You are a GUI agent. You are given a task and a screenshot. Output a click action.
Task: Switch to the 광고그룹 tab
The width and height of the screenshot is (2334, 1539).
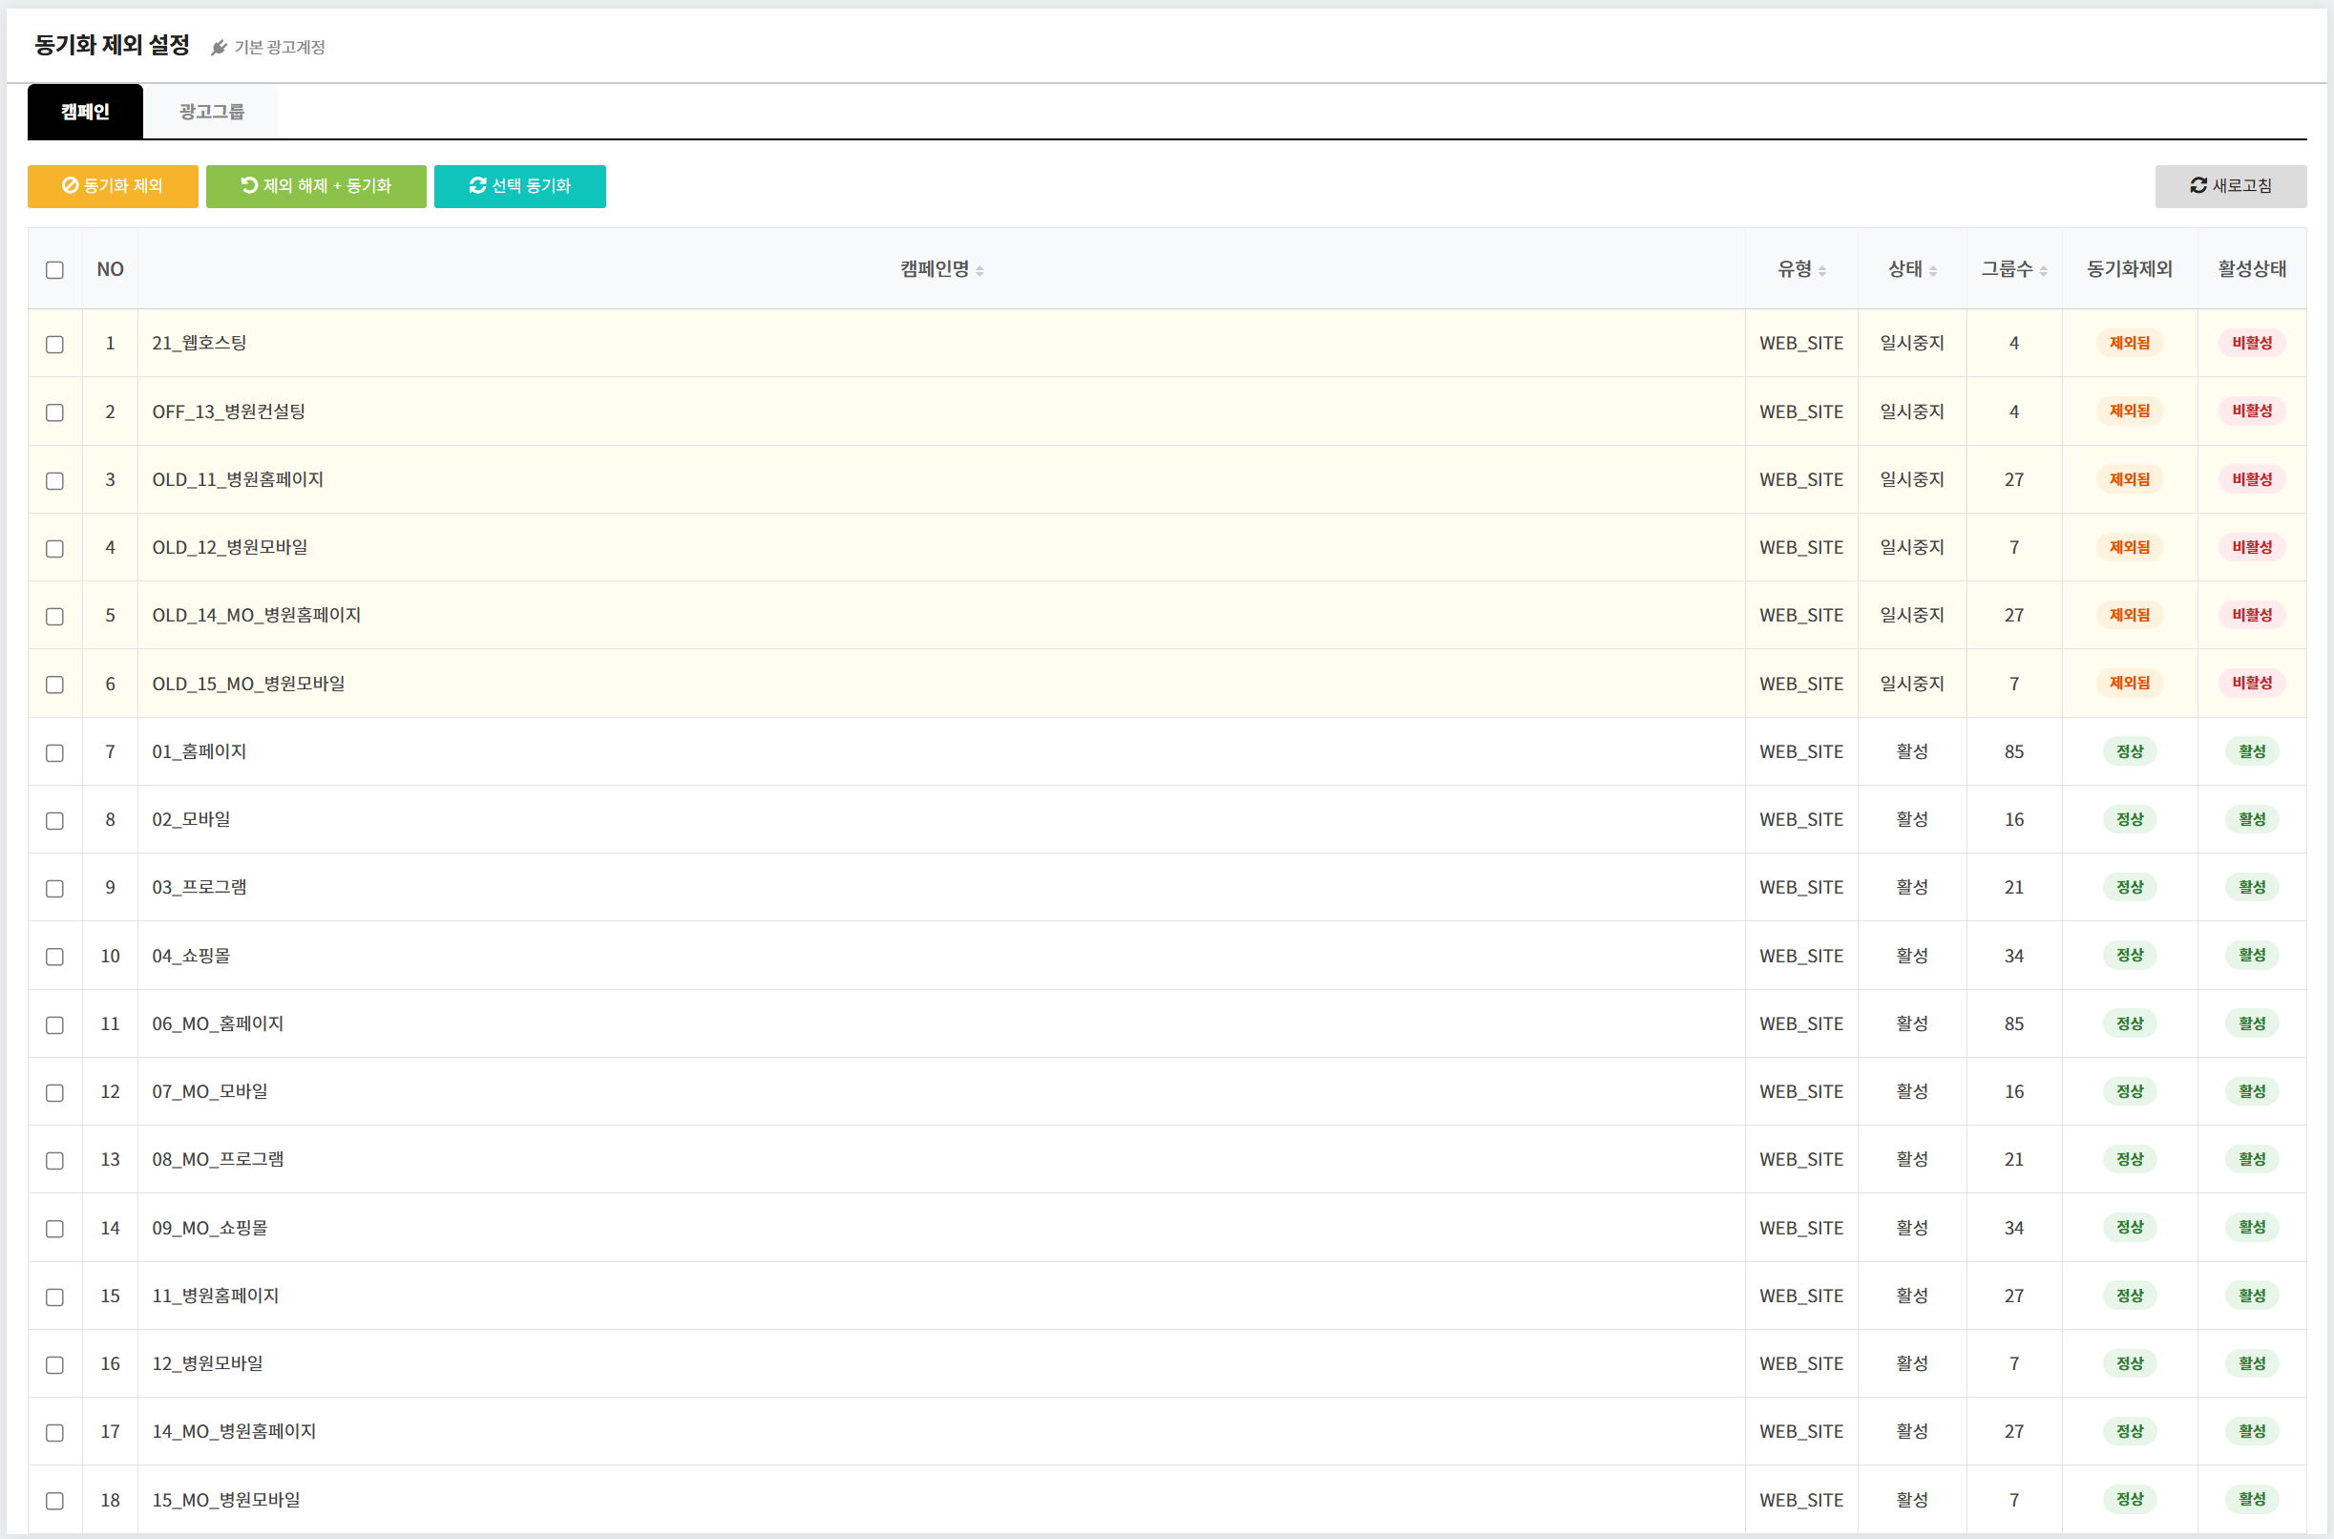click(x=211, y=112)
